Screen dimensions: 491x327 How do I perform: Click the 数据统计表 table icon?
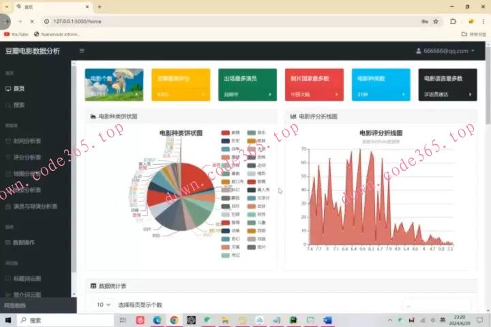pyautogui.click(x=93, y=286)
